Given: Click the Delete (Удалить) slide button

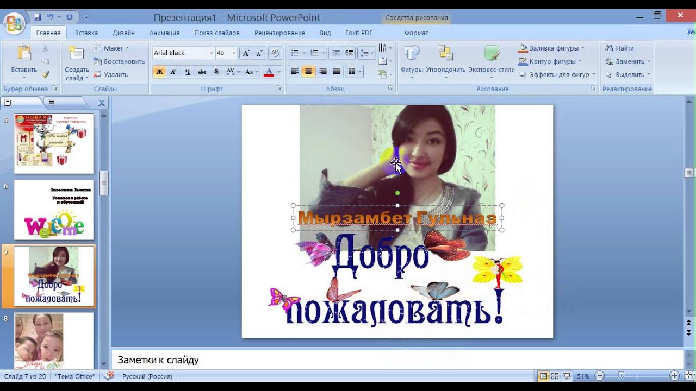Looking at the screenshot, I should [x=111, y=74].
